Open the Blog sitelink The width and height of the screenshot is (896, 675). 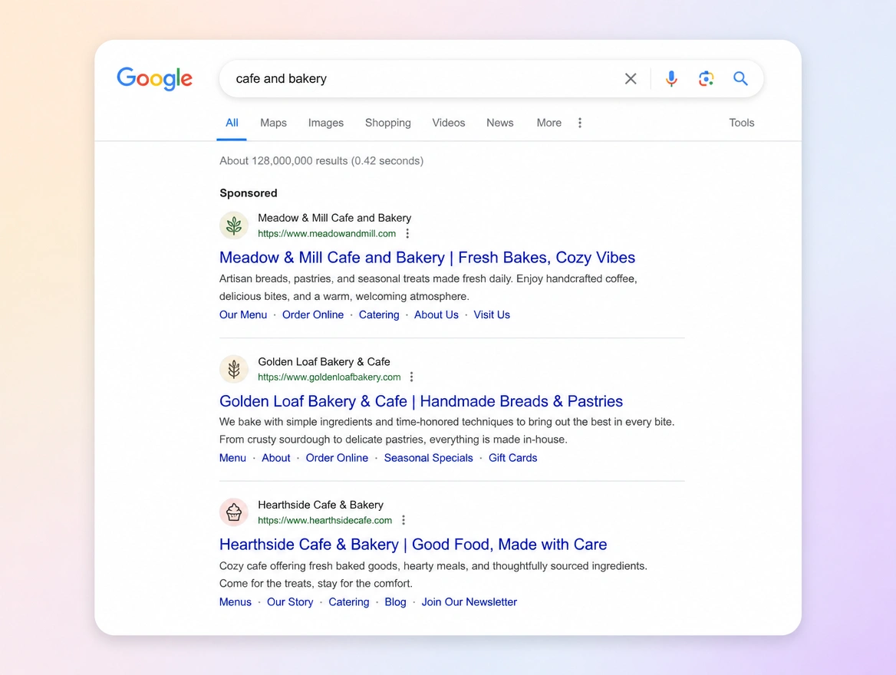(x=395, y=602)
